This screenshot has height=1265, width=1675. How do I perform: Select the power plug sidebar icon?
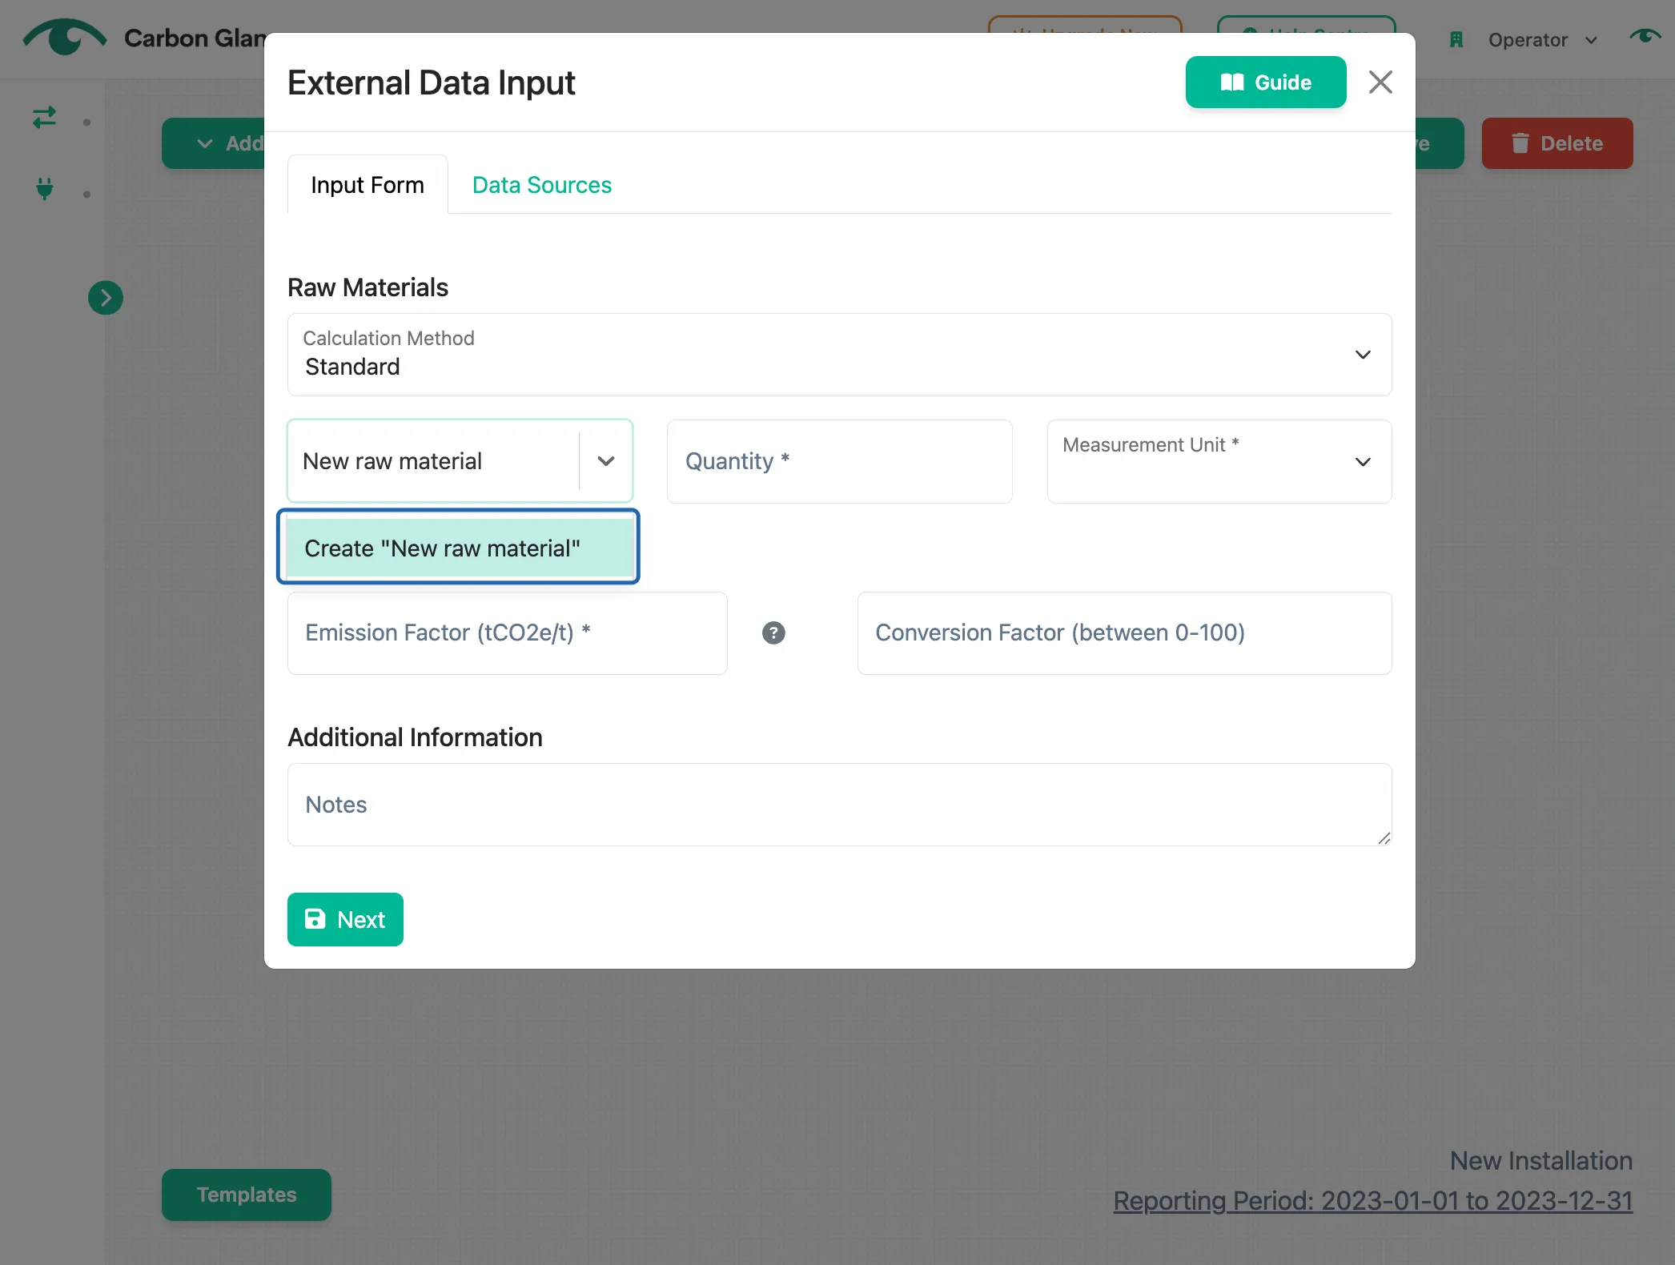pyautogui.click(x=45, y=189)
